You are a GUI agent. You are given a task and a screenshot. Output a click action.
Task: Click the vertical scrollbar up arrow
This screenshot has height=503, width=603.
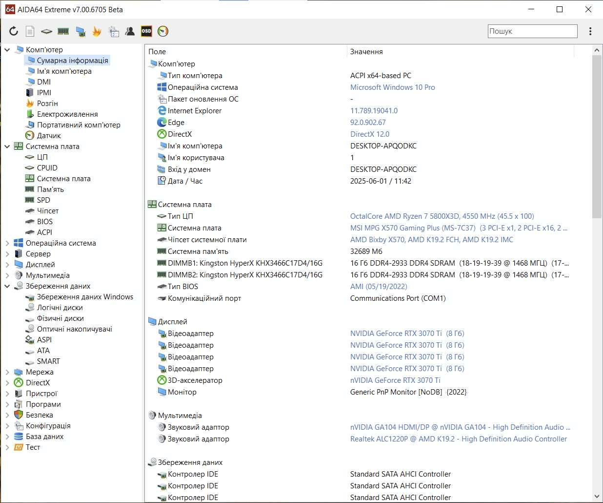click(x=597, y=50)
